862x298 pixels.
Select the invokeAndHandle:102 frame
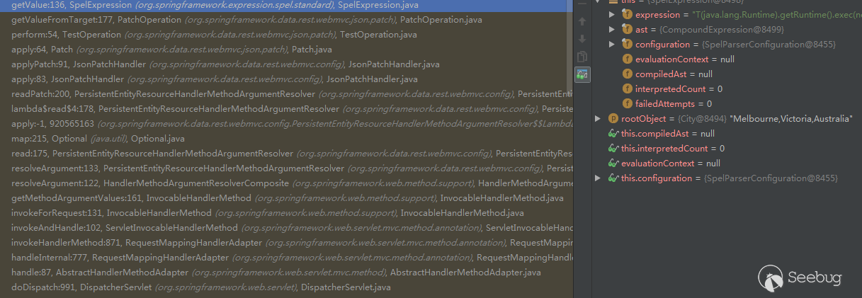tap(285, 228)
